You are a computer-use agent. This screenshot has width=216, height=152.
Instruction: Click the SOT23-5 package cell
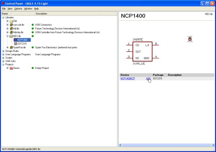click(x=157, y=79)
